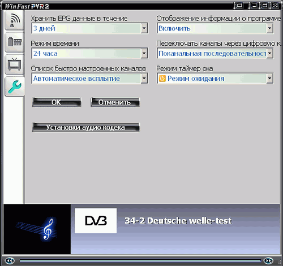This screenshot has width=283, height=266.
Task: Click the 'Список быстро настроенных каналов' label
Action: click(88, 68)
